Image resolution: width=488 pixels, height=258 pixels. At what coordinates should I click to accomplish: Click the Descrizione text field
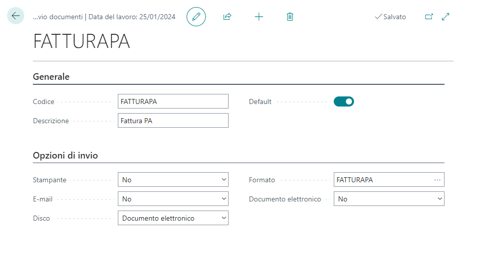[173, 121]
